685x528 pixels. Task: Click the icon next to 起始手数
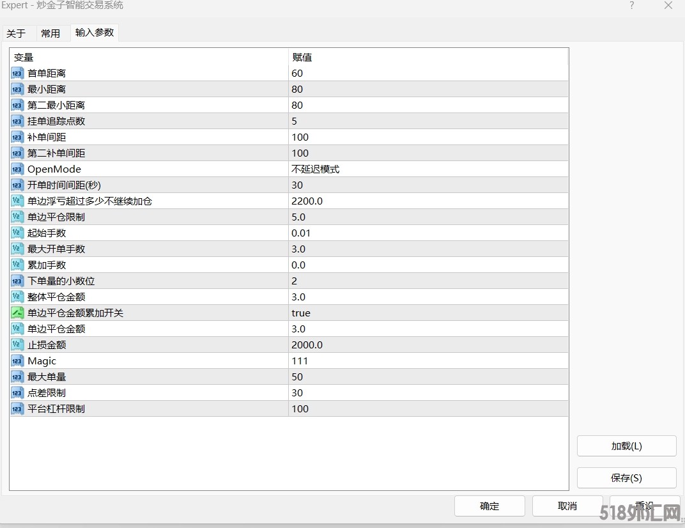pyautogui.click(x=17, y=233)
